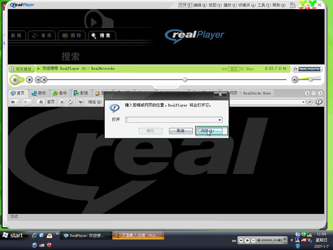Close the 打开 dialog with its X button
The image size is (333, 250).
click(x=220, y=94)
